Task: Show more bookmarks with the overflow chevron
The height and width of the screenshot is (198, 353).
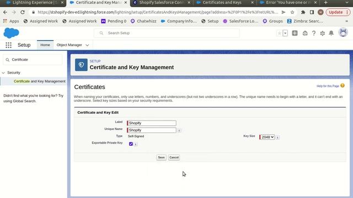Action: pyautogui.click(x=347, y=21)
